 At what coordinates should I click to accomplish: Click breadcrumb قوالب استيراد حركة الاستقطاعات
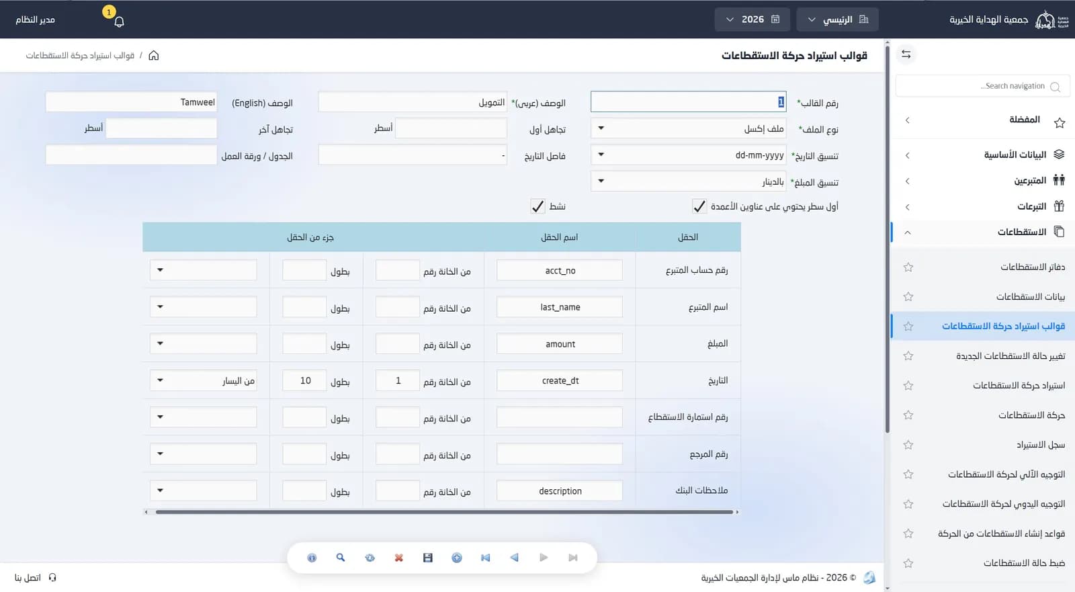click(x=80, y=55)
